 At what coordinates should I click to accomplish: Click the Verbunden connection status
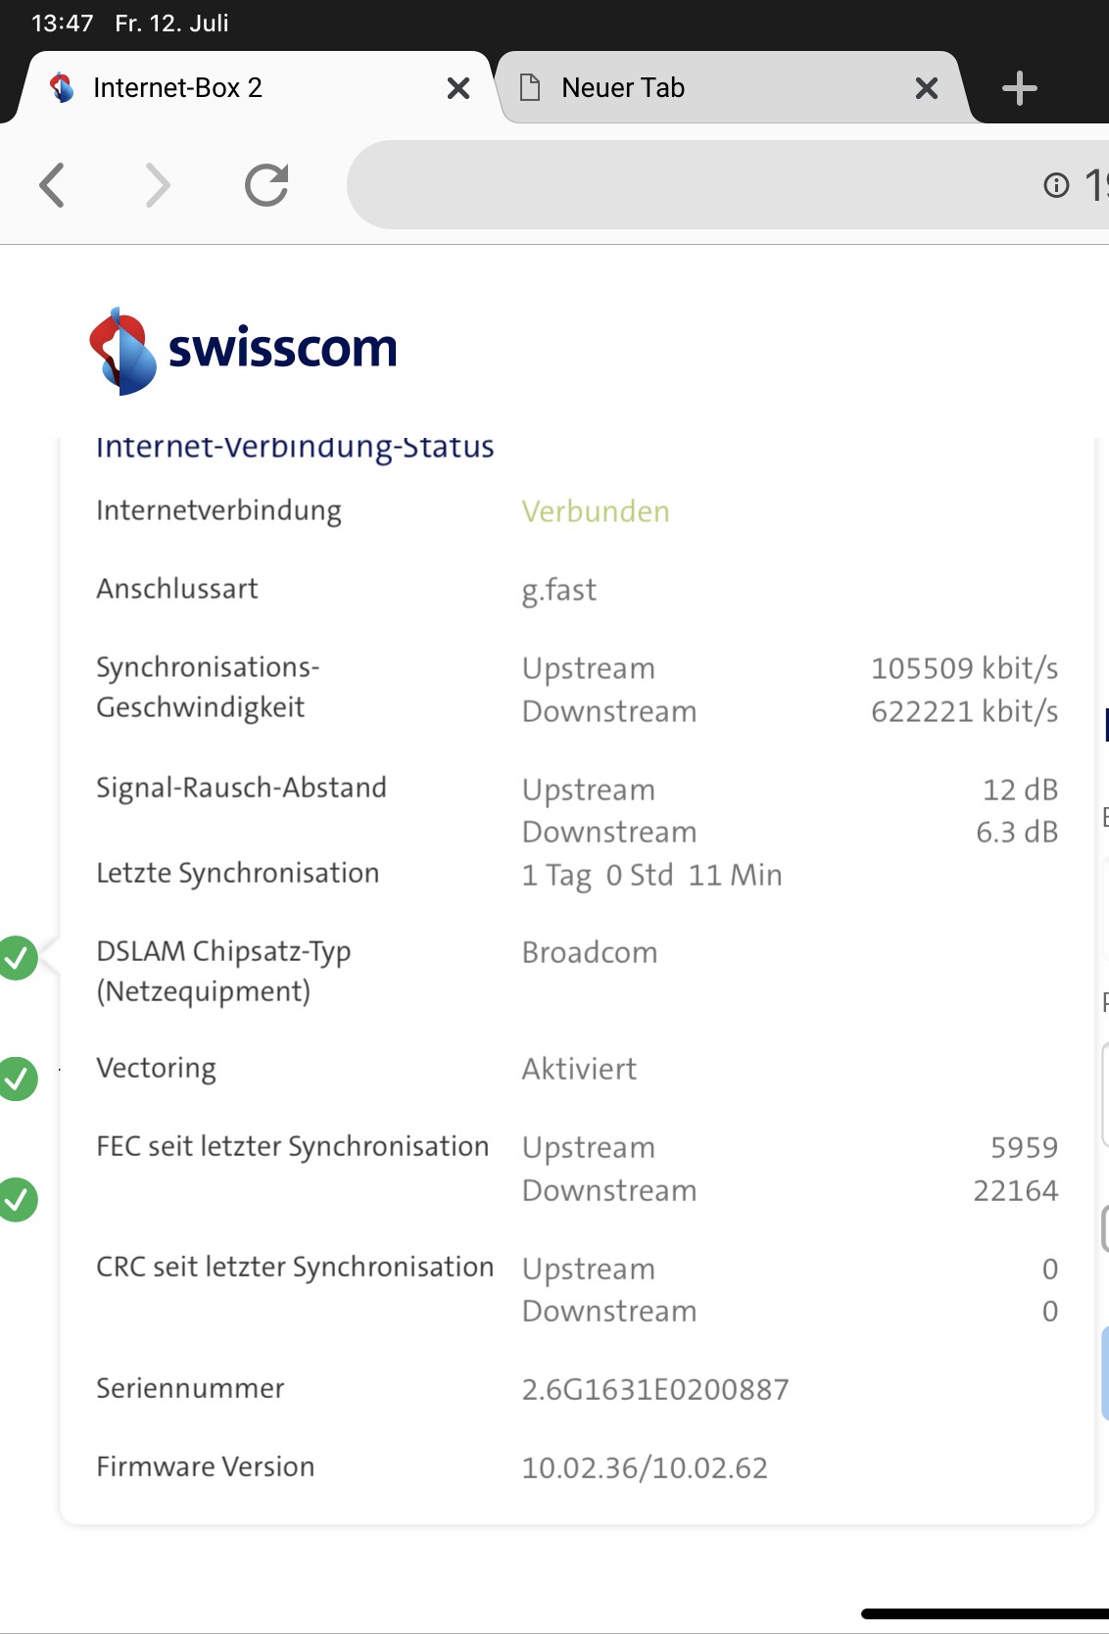point(596,511)
